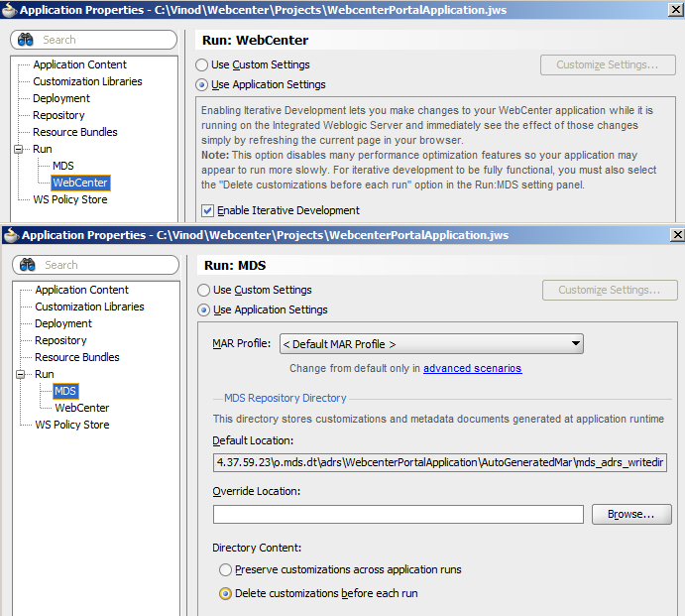Select Resource Bundles in bottom tree

[x=76, y=357]
